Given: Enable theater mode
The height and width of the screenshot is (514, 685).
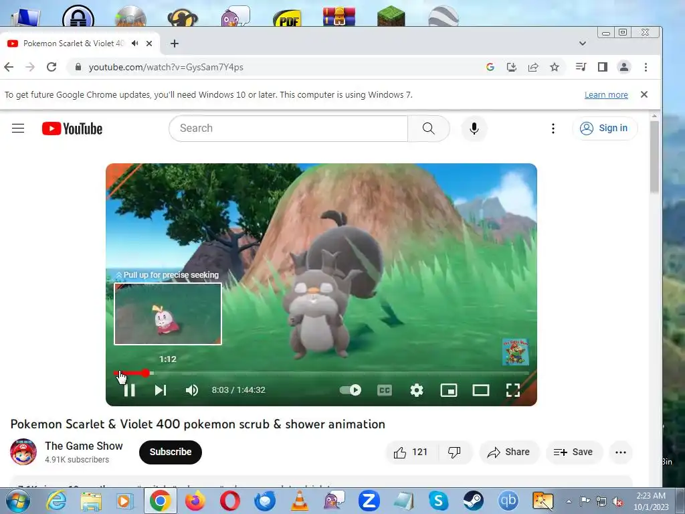Looking at the screenshot, I should click(x=481, y=390).
